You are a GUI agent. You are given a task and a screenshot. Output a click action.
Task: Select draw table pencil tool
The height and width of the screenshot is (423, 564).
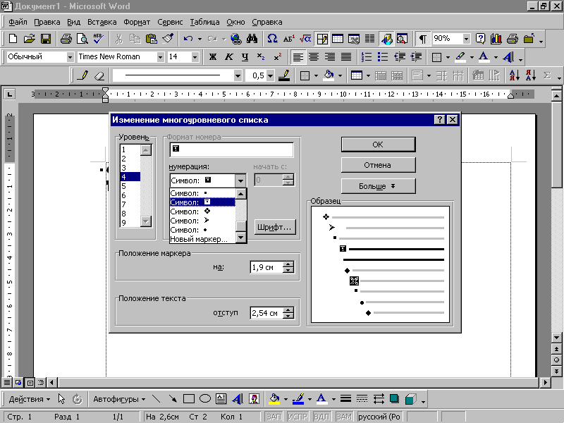pyautogui.click(x=82, y=75)
